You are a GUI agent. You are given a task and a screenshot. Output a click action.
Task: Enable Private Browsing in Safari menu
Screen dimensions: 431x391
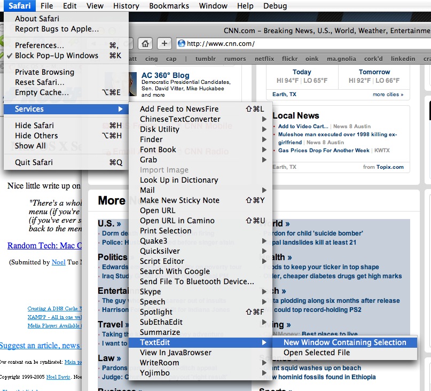point(66,72)
